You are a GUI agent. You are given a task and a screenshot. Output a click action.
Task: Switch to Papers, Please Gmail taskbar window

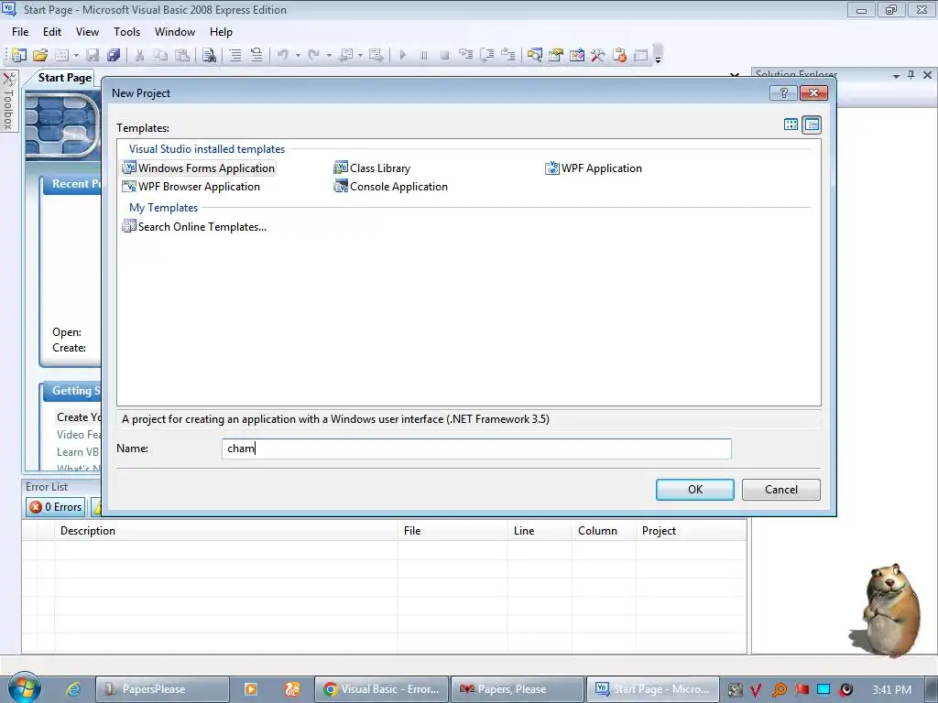click(x=518, y=689)
